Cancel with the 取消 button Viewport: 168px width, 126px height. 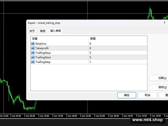pos(148,95)
